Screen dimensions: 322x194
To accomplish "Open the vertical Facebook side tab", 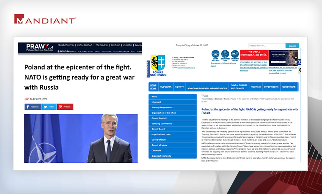I will pyautogui.click(x=148, y=69).
